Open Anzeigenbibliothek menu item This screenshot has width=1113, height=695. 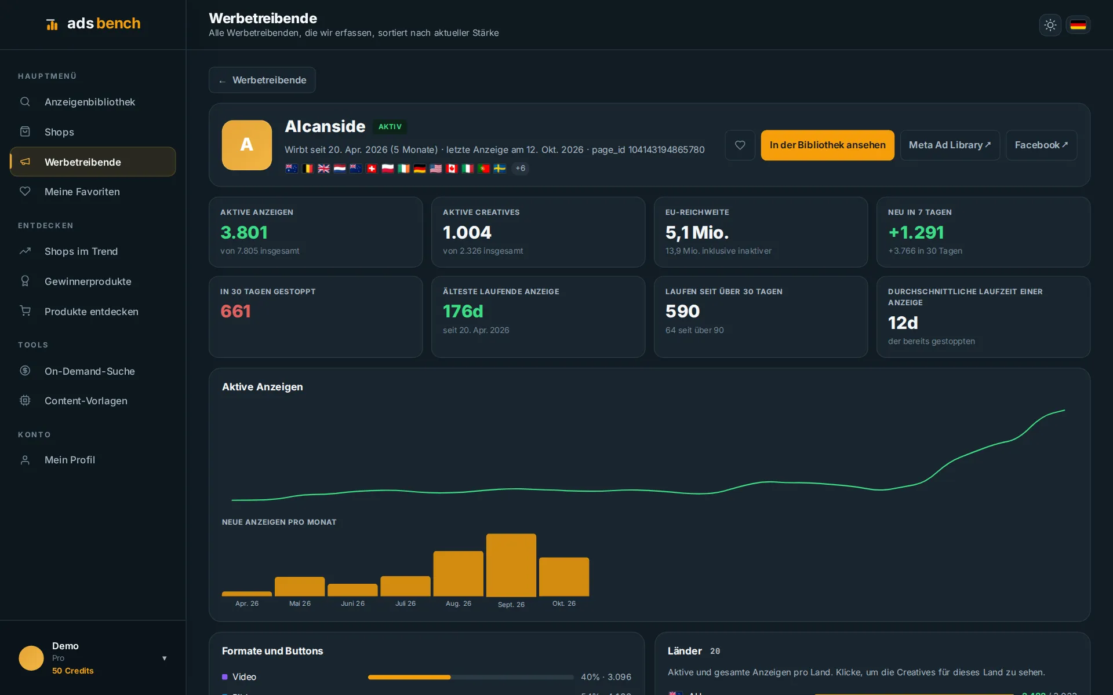93,102
